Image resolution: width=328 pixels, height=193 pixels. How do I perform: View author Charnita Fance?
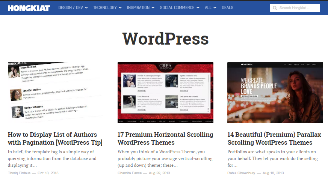pos(130,173)
